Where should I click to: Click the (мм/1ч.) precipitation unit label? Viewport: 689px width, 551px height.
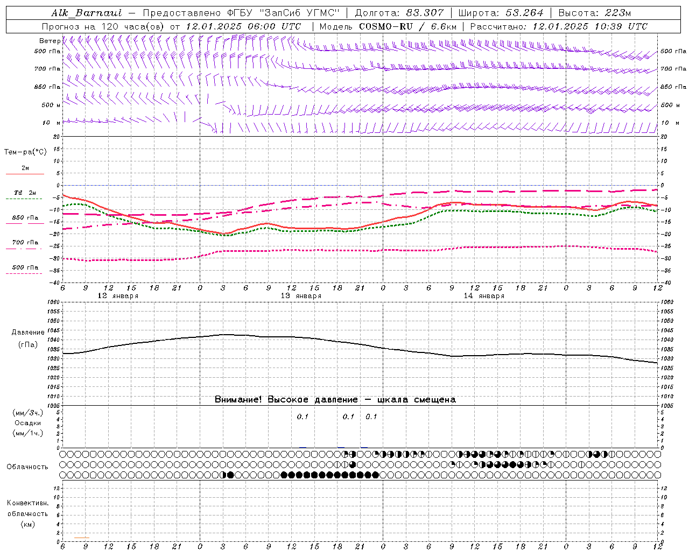coord(28,433)
